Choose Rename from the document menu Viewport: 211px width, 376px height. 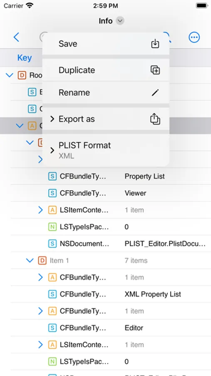click(106, 93)
